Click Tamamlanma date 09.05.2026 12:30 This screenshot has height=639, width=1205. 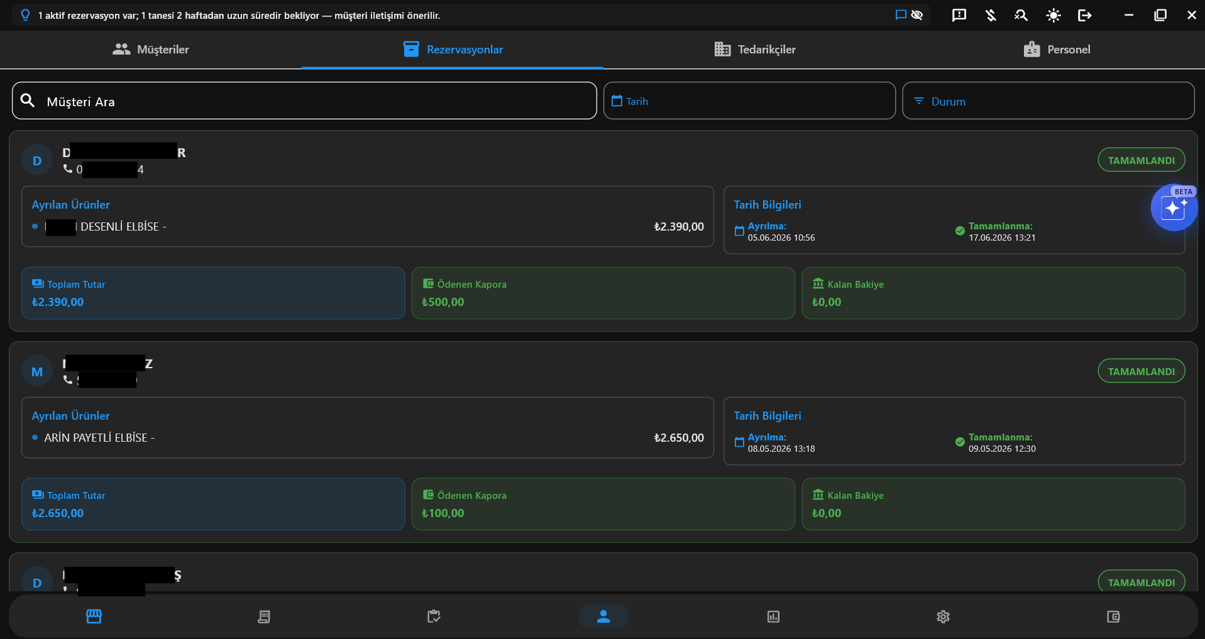tap(1002, 449)
